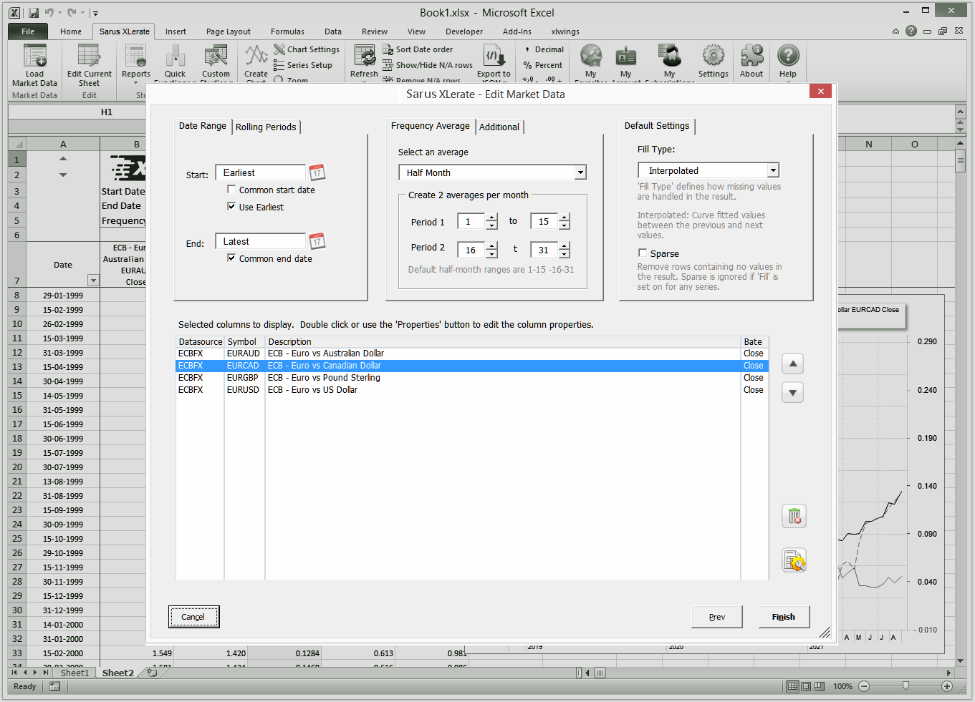The image size is (975, 702).
Task: Click the Refresh icon in ribbon
Action: (364, 57)
